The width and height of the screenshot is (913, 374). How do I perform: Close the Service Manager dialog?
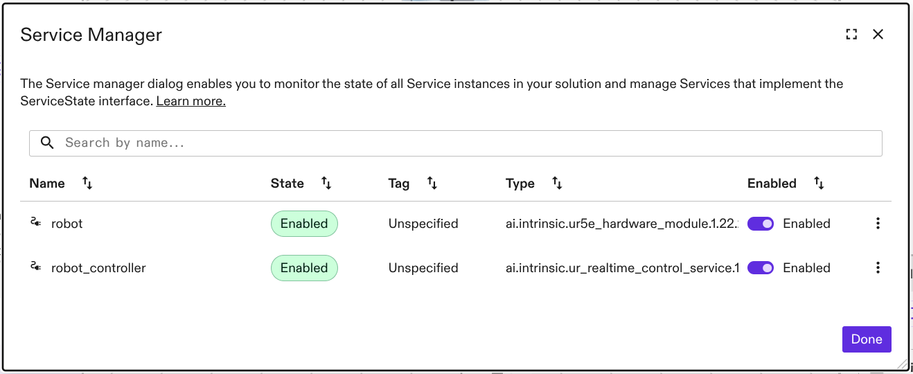(878, 35)
